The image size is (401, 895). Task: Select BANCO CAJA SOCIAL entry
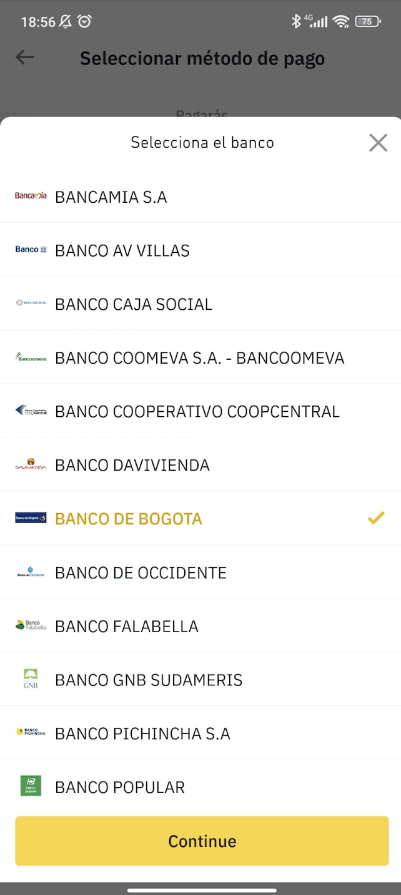point(200,304)
